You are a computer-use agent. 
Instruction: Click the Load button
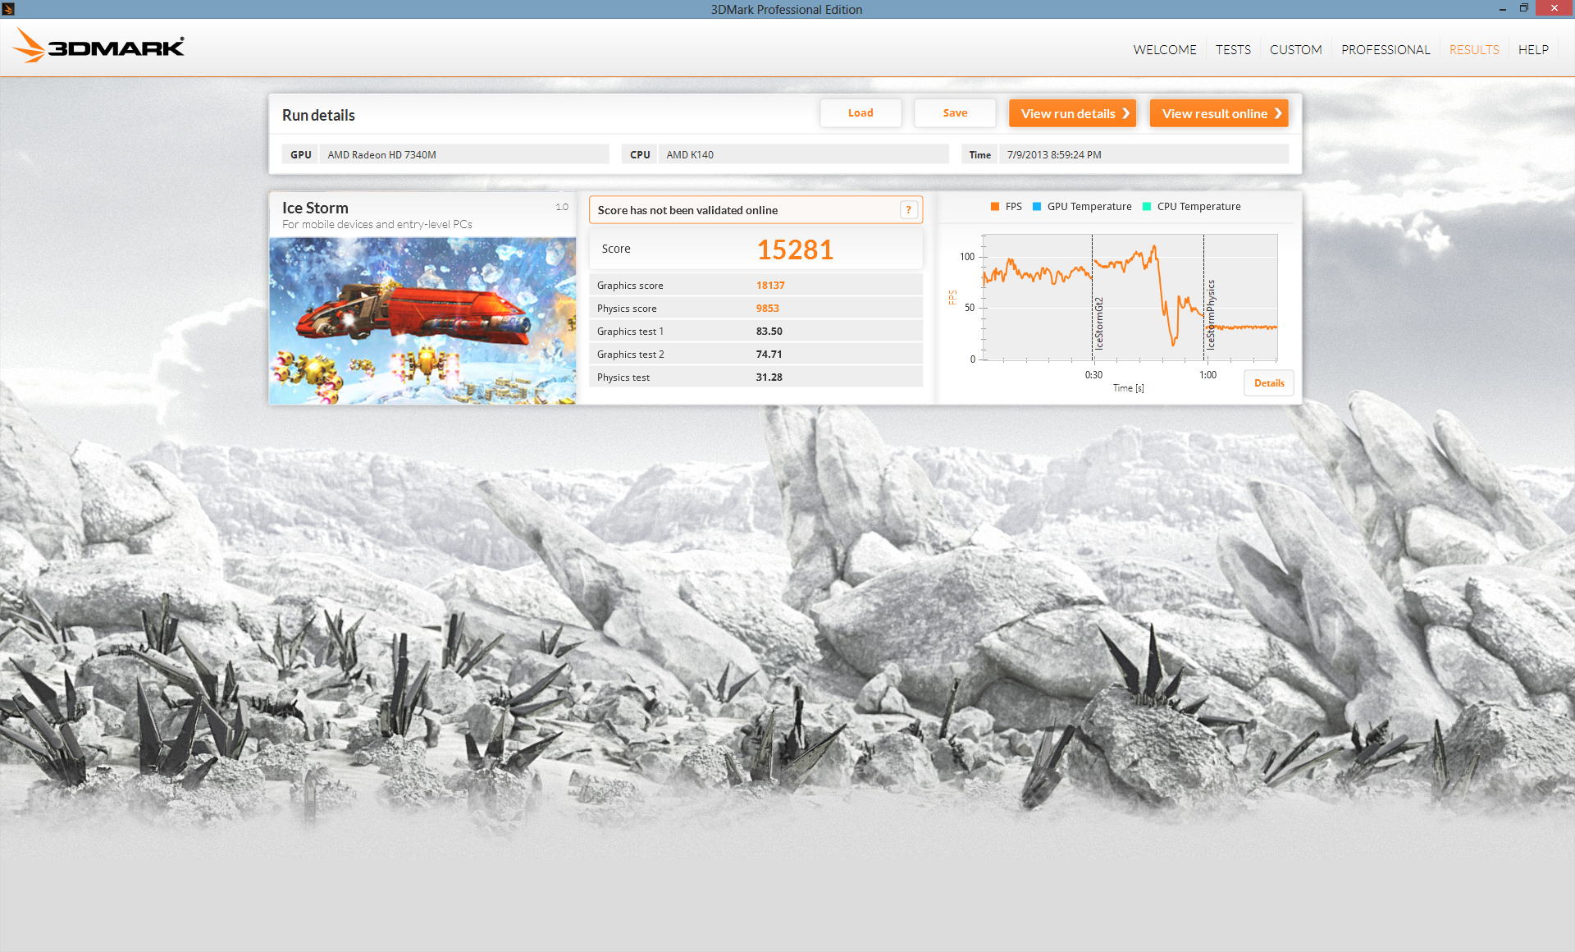pyautogui.click(x=861, y=113)
